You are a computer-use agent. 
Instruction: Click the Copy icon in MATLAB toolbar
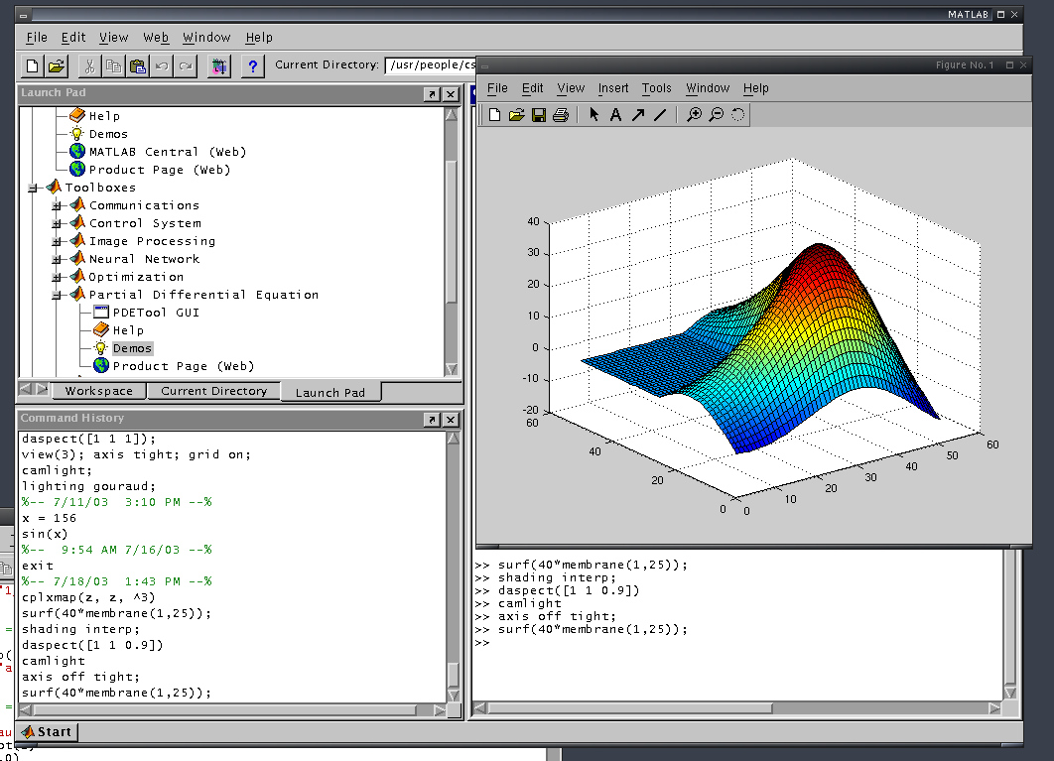point(113,65)
